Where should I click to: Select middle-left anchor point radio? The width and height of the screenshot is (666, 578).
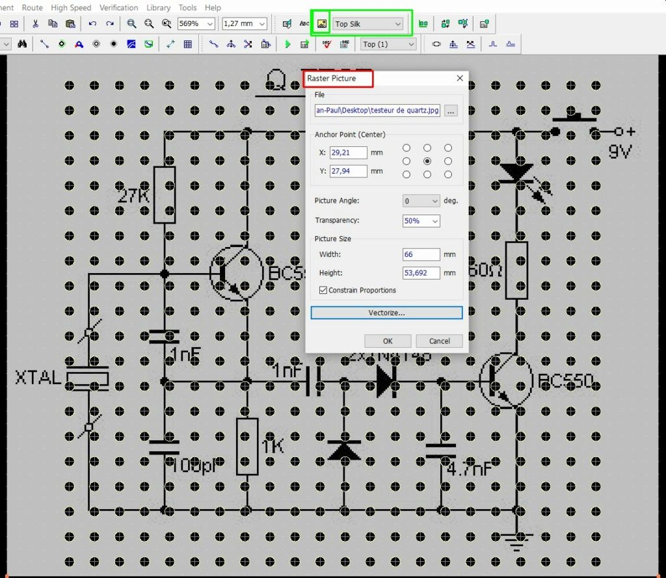(x=406, y=161)
